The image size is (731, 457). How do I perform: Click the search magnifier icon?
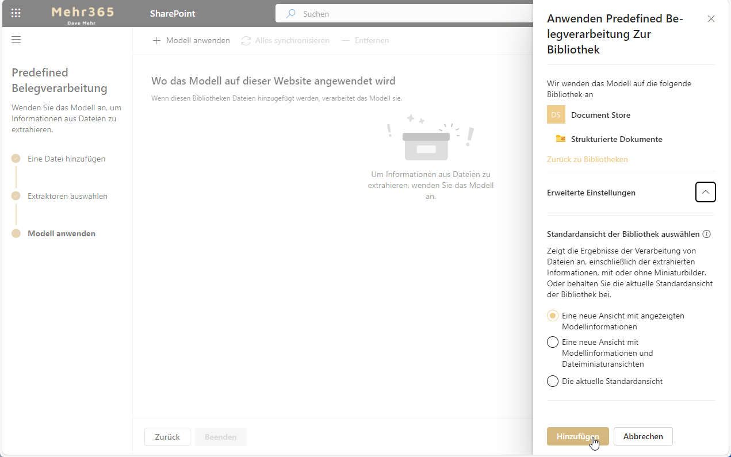(292, 13)
